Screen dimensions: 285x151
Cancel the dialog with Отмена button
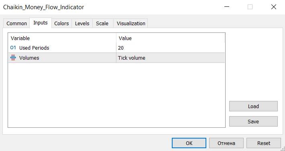pos(226,143)
